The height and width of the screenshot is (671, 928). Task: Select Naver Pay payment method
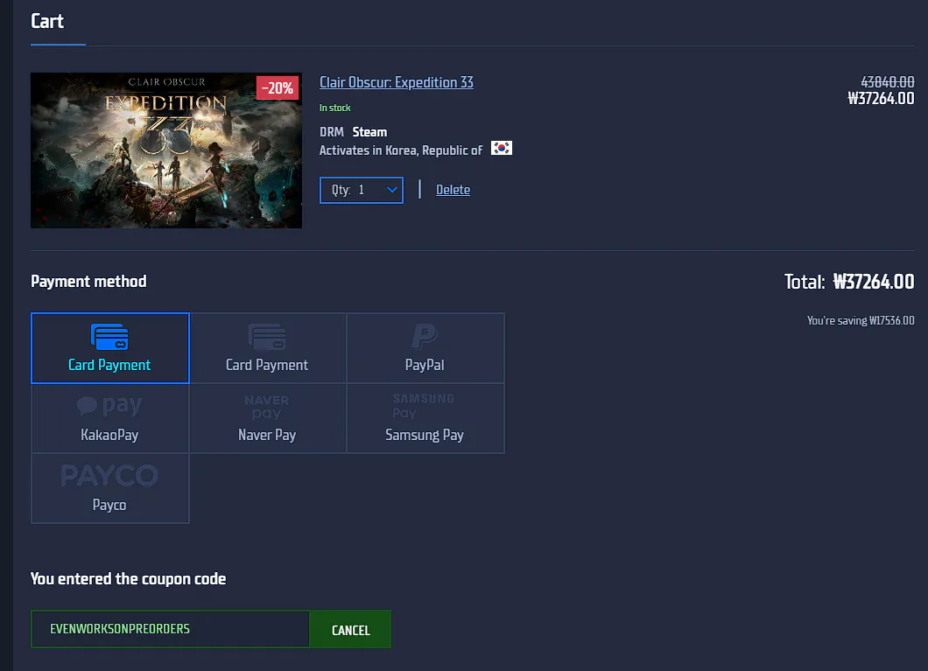[x=268, y=418]
